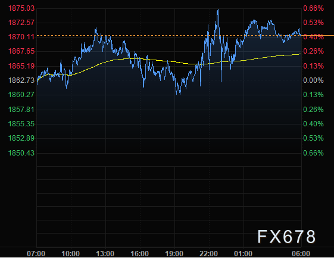The height and width of the screenshot is (258, 334).
Task: Click the 13:00 time axis label
Action: (105, 254)
